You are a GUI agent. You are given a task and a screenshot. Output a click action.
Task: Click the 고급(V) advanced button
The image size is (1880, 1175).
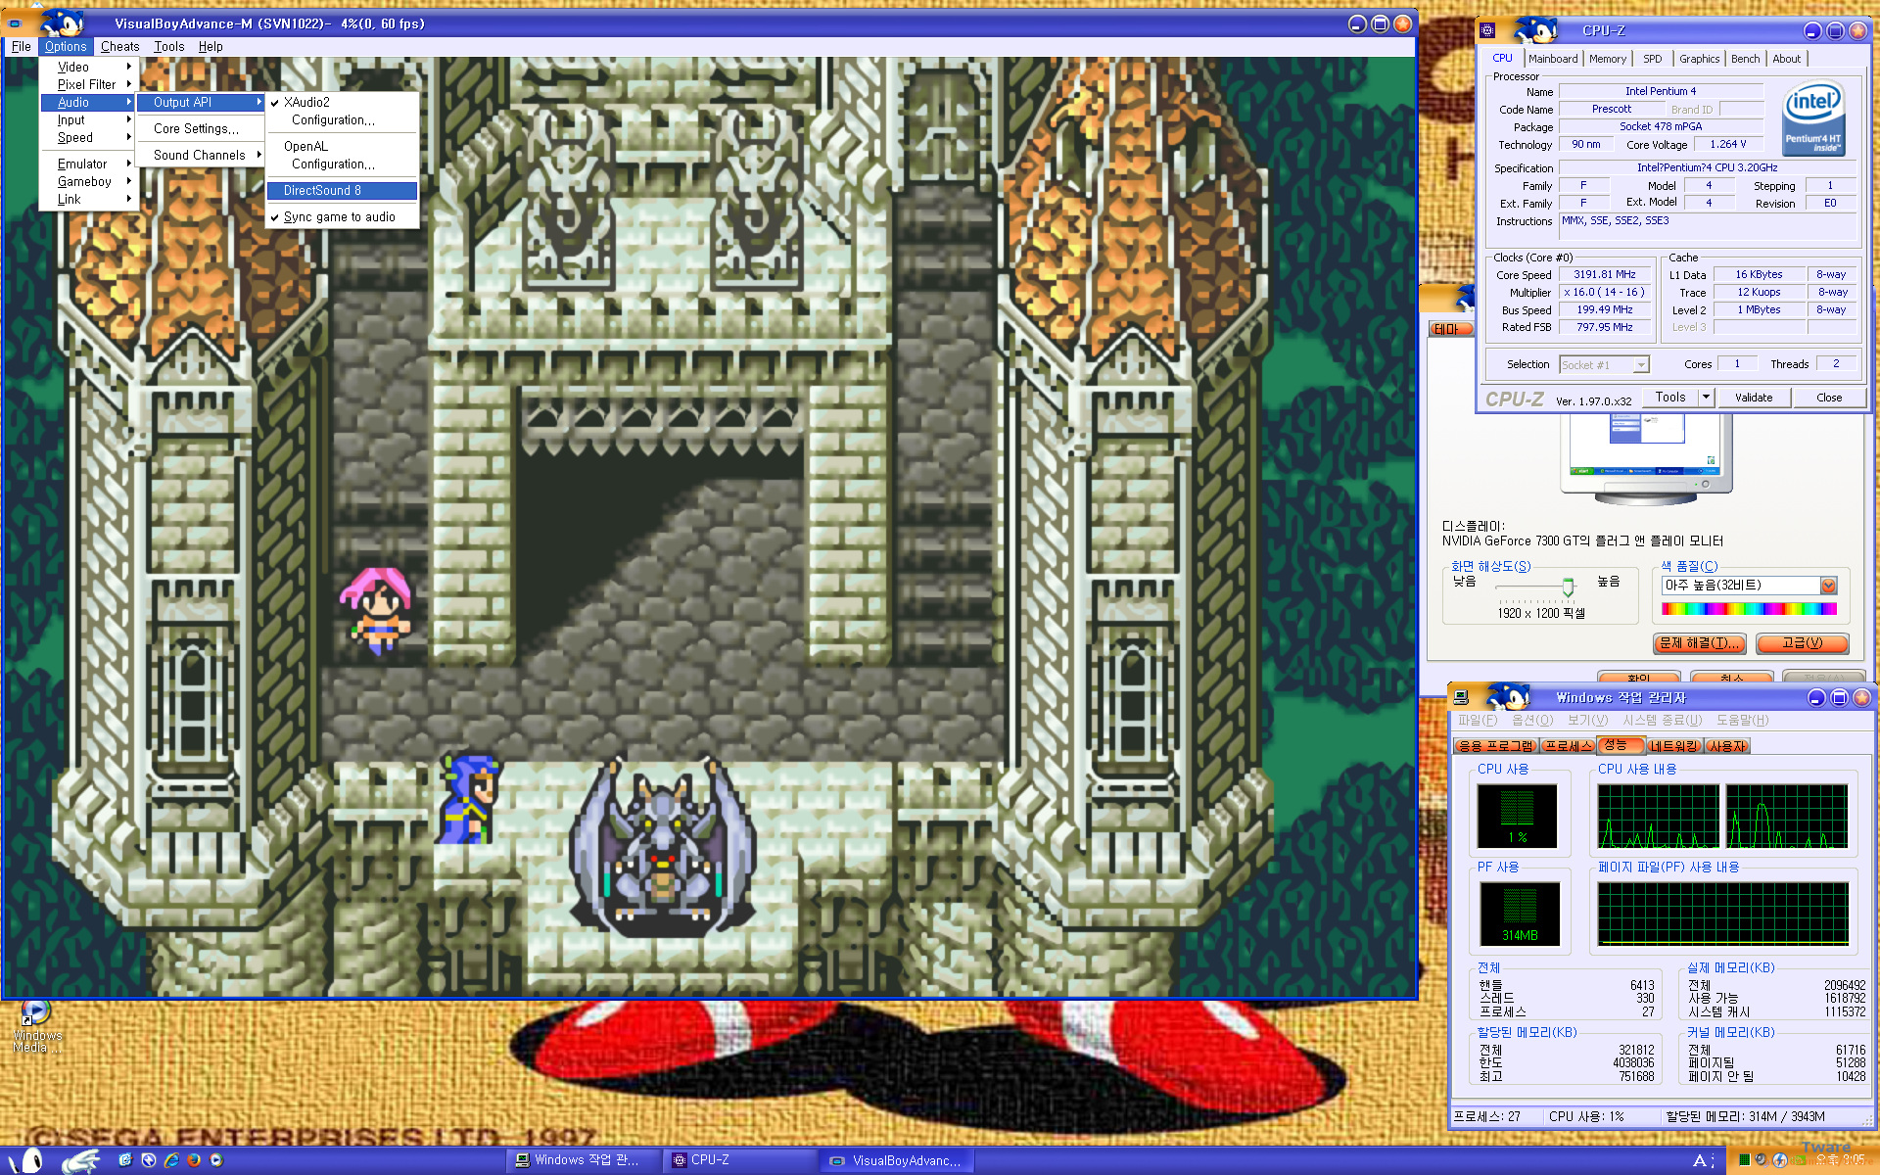[x=1802, y=643]
